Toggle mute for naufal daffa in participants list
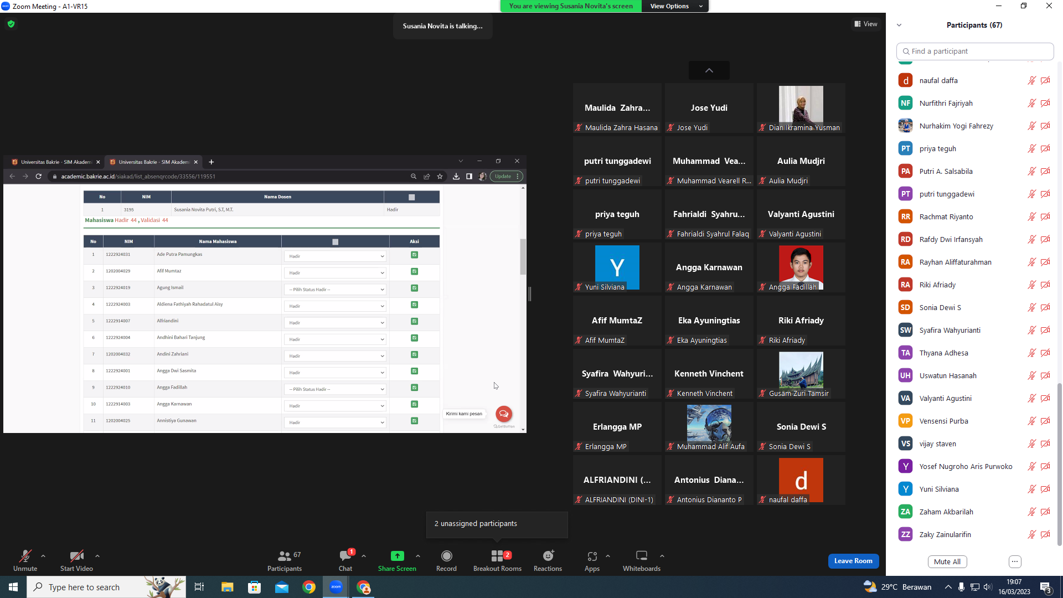The image size is (1063, 598). point(1031,80)
